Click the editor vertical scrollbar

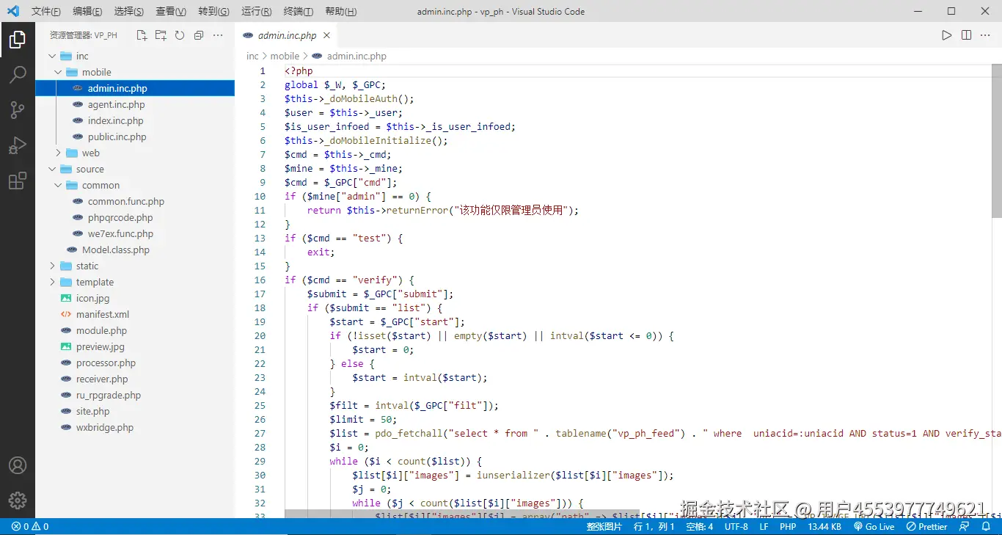coord(996,139)
